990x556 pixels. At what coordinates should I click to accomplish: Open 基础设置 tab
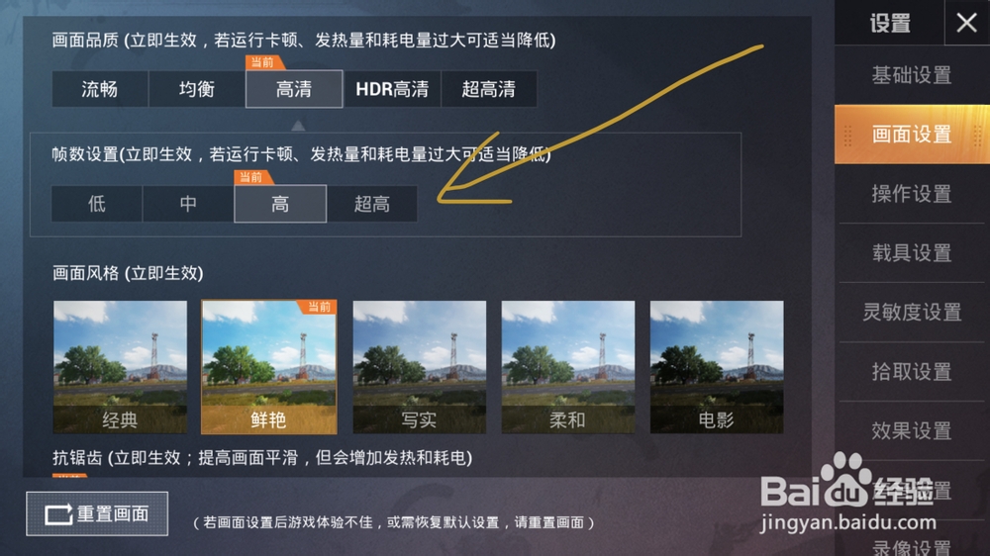(912, 75)
